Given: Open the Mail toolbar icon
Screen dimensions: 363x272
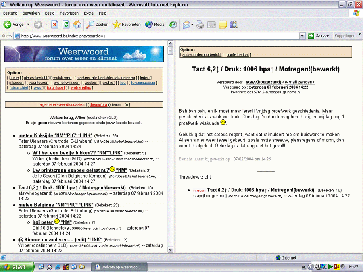Looking at the screenshot, I should 186,25.
